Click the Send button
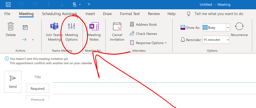This screenshot has height=108, width=256. pos(13,82)
